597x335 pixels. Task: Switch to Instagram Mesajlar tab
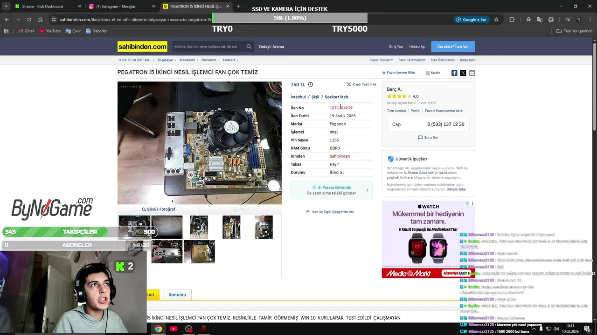(122, 6)
